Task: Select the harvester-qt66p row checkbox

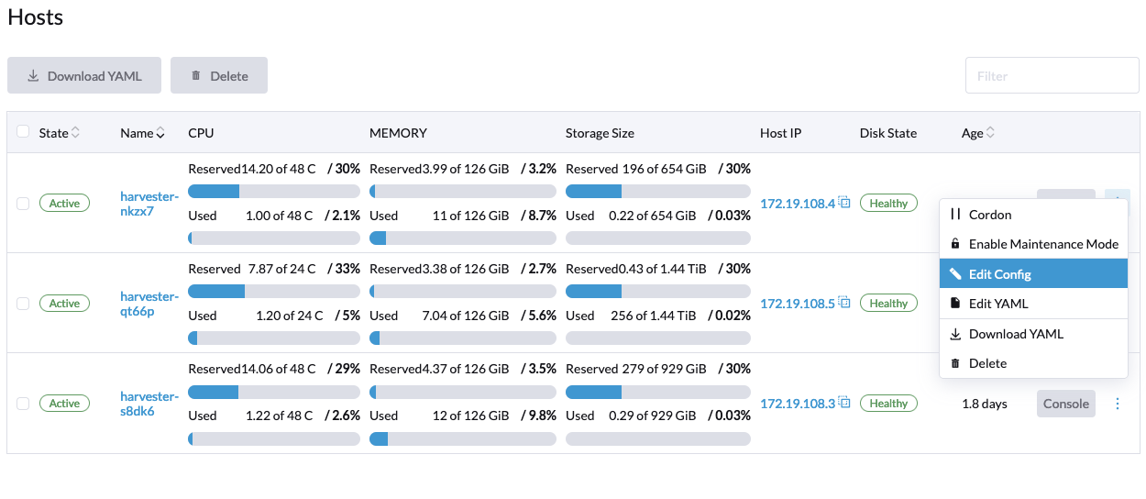Action: pyautogui.click(x=23, y=304)
